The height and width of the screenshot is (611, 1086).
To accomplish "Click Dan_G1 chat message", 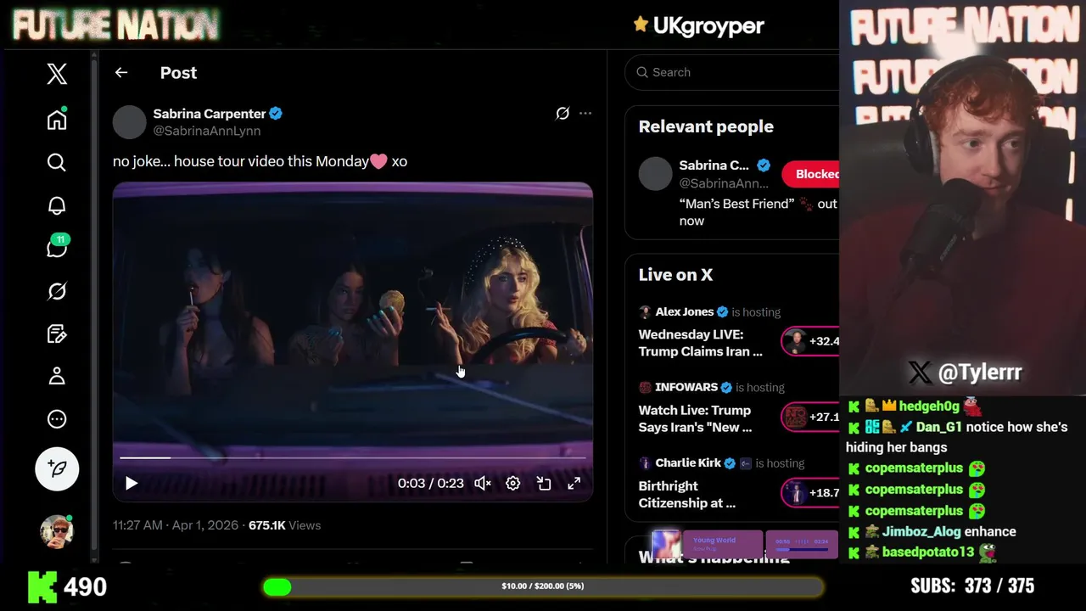I will pyautogui.click(x=956, y=437).
